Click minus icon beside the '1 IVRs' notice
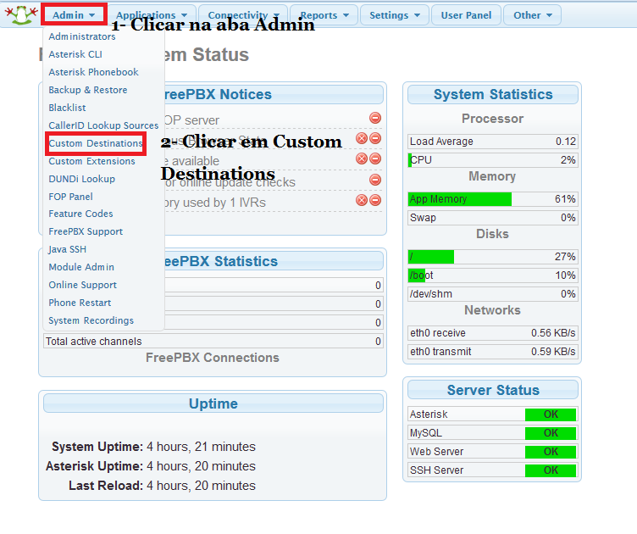This screenshot has height=534, width=637. coord(374,200)
